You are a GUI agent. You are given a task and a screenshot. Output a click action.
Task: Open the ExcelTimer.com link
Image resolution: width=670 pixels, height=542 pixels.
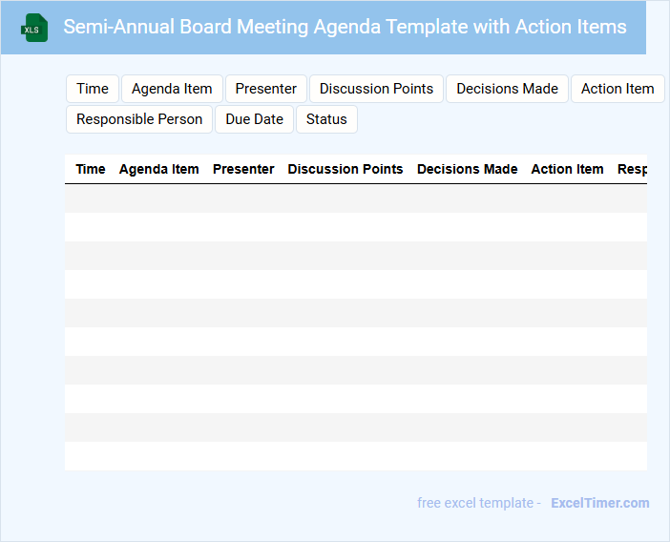tap(599, 503)
